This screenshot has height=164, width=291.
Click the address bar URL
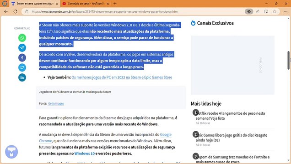click(104, 11)
